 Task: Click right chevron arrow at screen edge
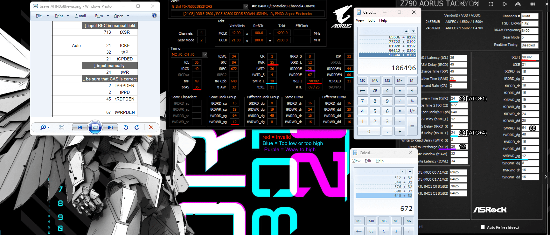click(546, 176)
